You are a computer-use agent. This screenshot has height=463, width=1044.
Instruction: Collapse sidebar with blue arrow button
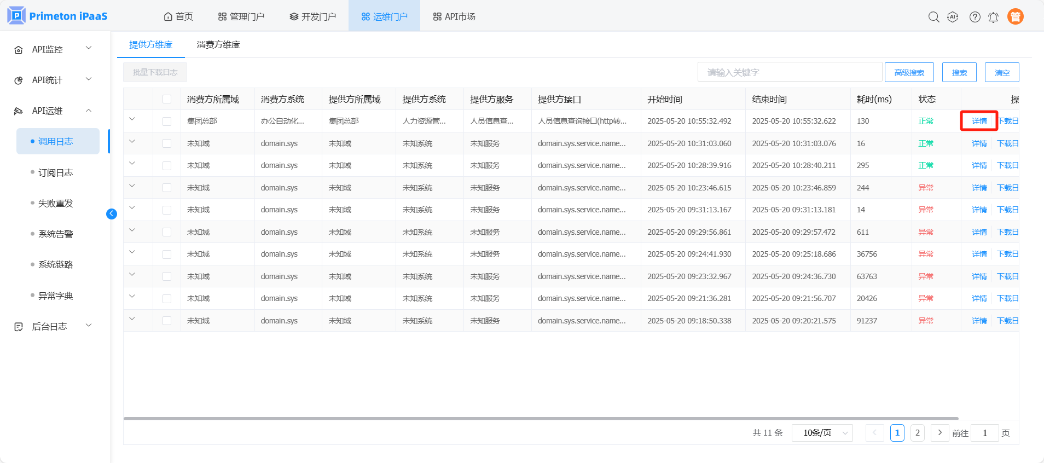pos(112,214)
